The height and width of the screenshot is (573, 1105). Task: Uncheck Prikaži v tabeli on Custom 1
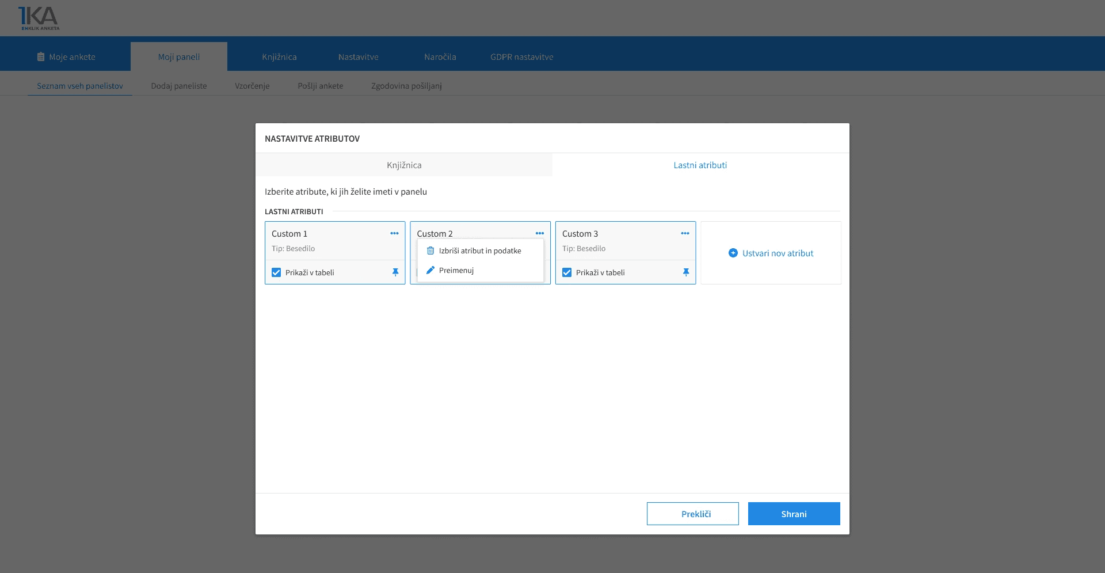[x=276, y=272]
